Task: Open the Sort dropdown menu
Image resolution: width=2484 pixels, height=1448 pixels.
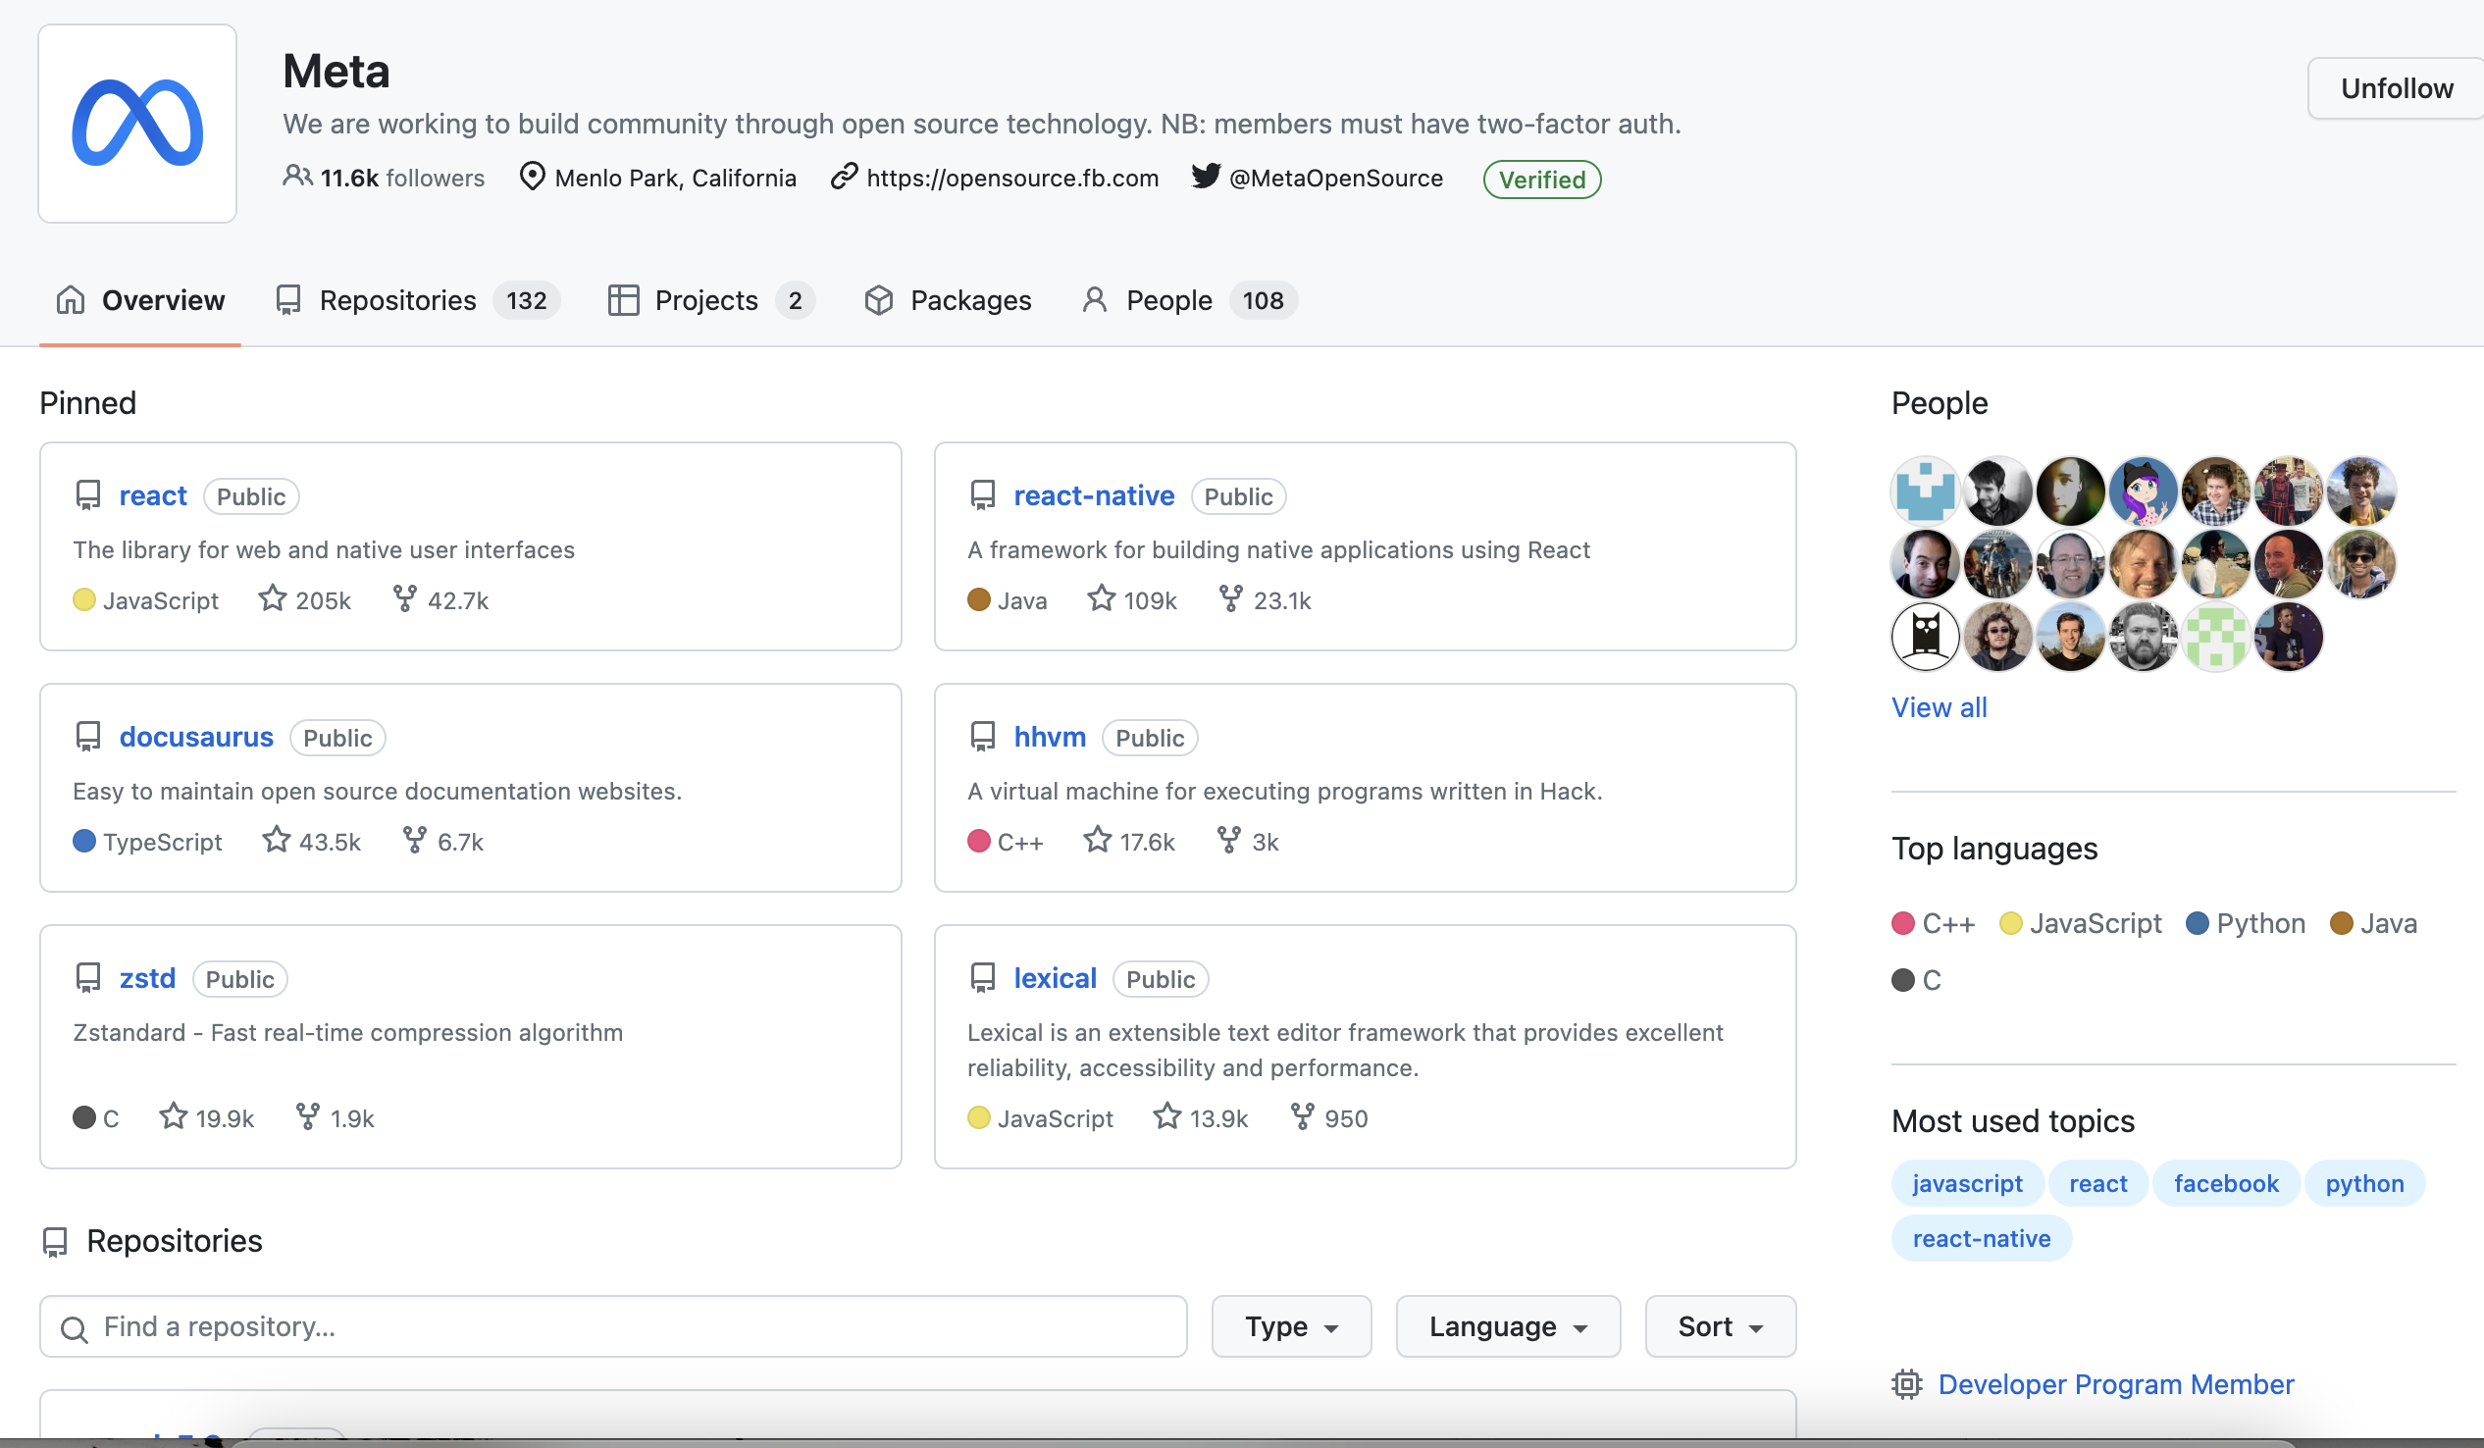Action: (x=1719, y=1325)
